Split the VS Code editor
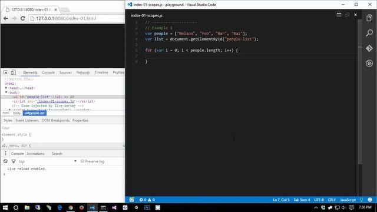Screen dimensions: 377x212 [x=339, y=15]
